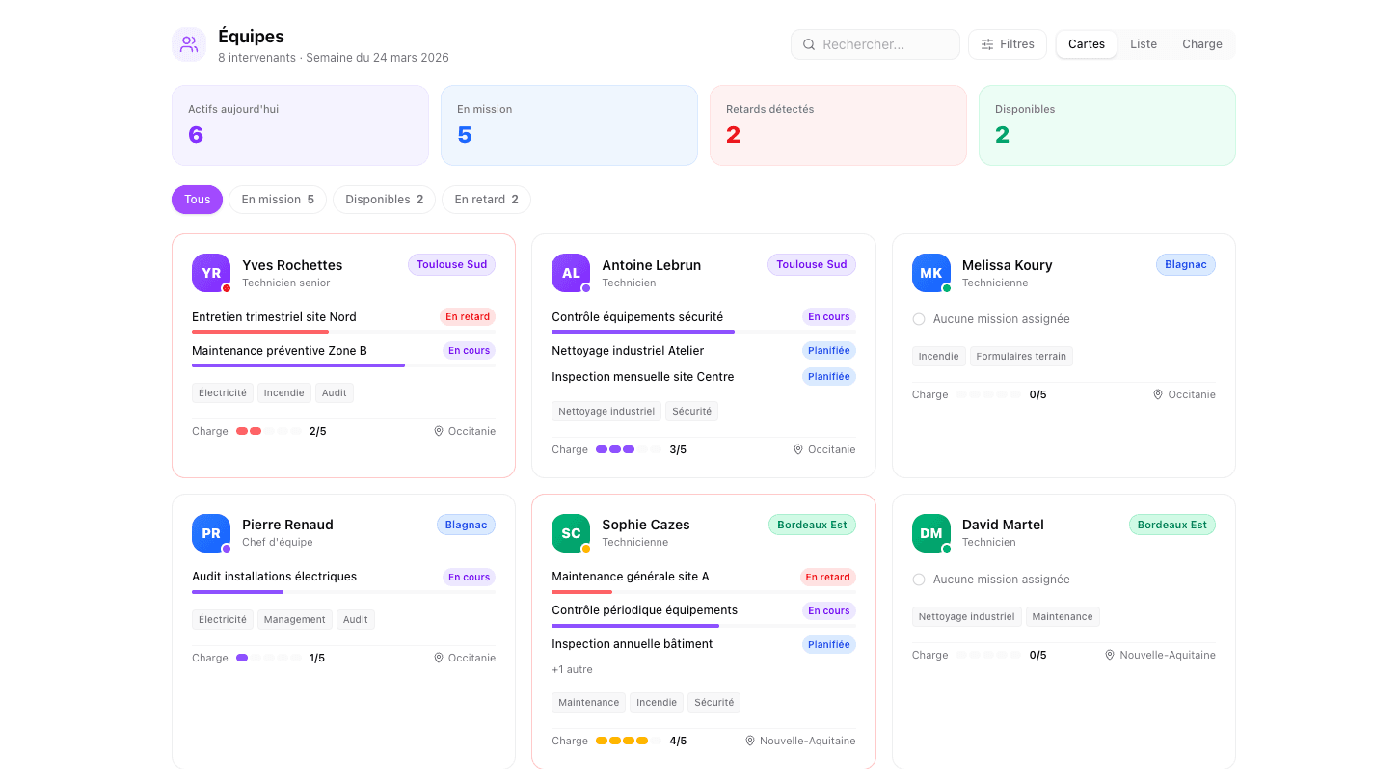The image size is (1400, 782).
Task: Click Melissa Koury's MK avatar
Action: coord(930,273)
